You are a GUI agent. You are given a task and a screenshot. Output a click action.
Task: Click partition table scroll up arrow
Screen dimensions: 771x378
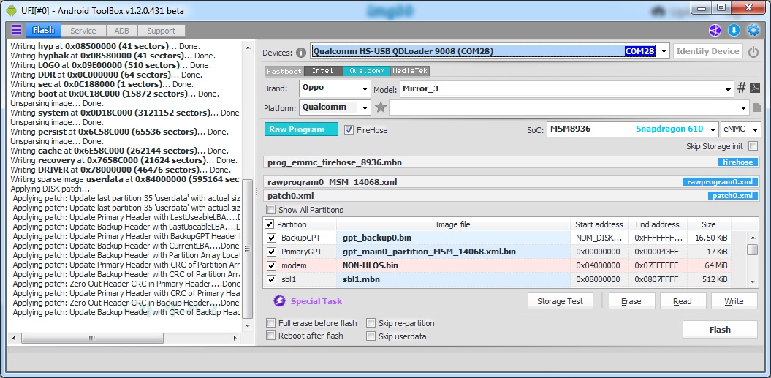click(x=752, y=238)
